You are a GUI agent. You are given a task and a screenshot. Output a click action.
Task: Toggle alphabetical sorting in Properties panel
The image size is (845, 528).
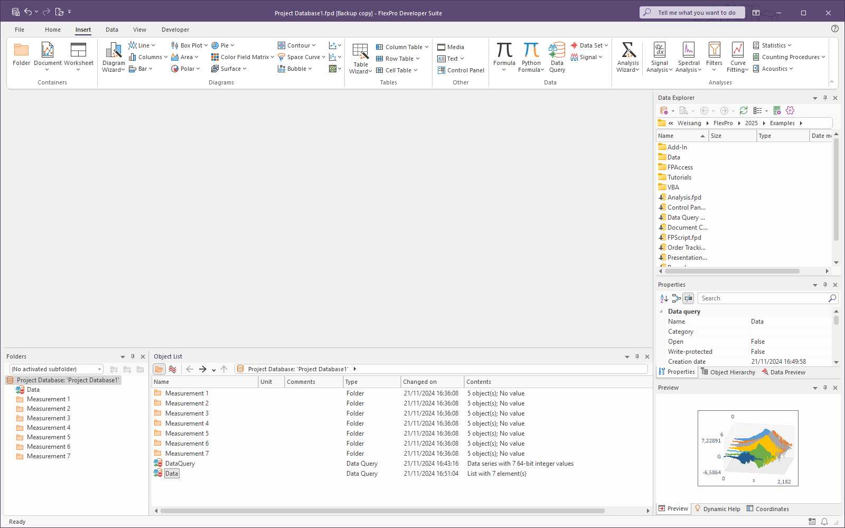664,298
